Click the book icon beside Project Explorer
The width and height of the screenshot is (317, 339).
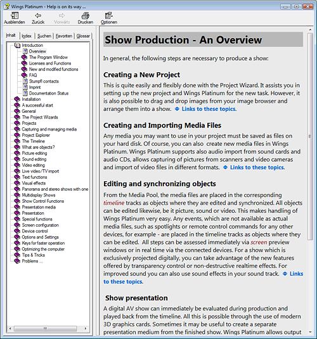pyautogui.click(x=17, y=136)
